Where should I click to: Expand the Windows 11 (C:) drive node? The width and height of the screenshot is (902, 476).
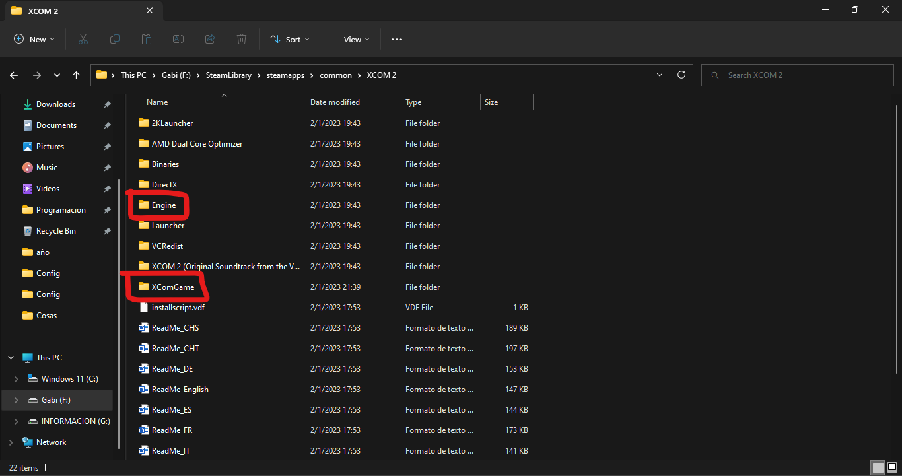[x=17, y=379]
